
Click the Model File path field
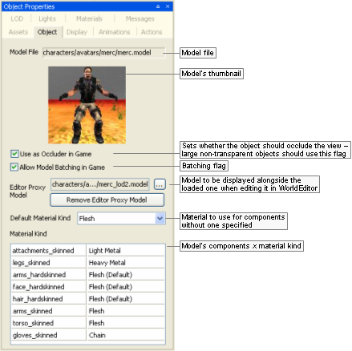pos(103,53)
